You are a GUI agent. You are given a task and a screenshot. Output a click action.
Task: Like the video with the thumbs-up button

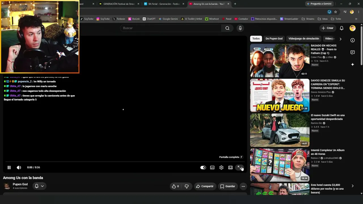pos(175,186)
